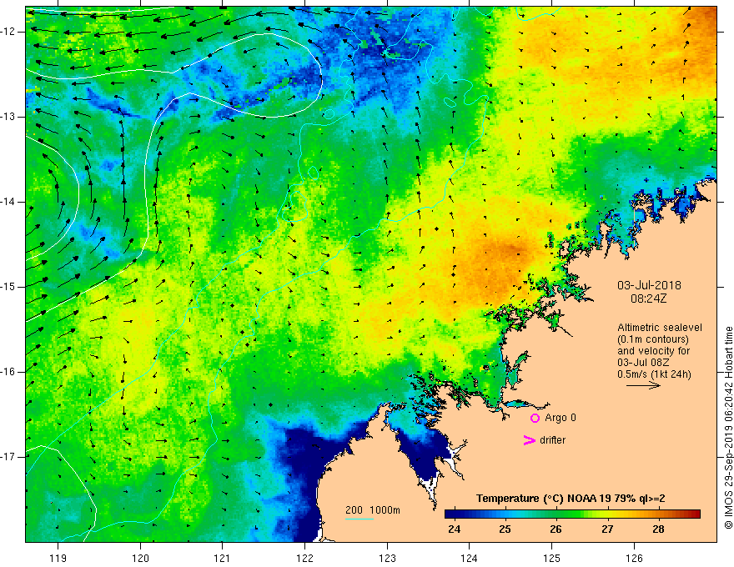Click longitude axis label 122
Image resolution: width=734 pixels, height=567 pixels.
coord(304,558)
